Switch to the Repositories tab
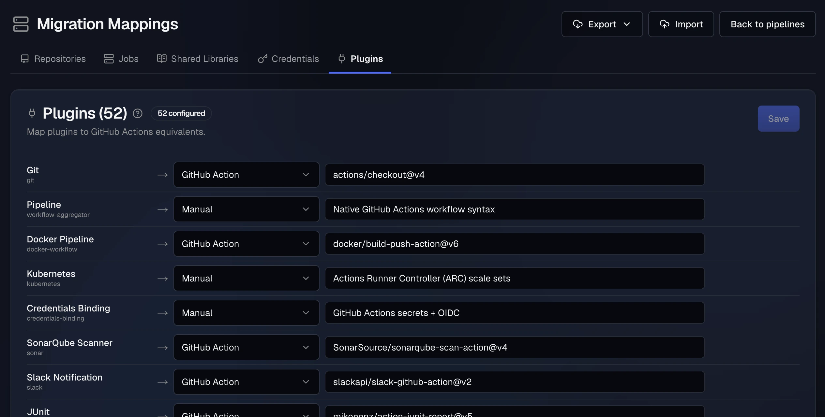 point(53,59)
